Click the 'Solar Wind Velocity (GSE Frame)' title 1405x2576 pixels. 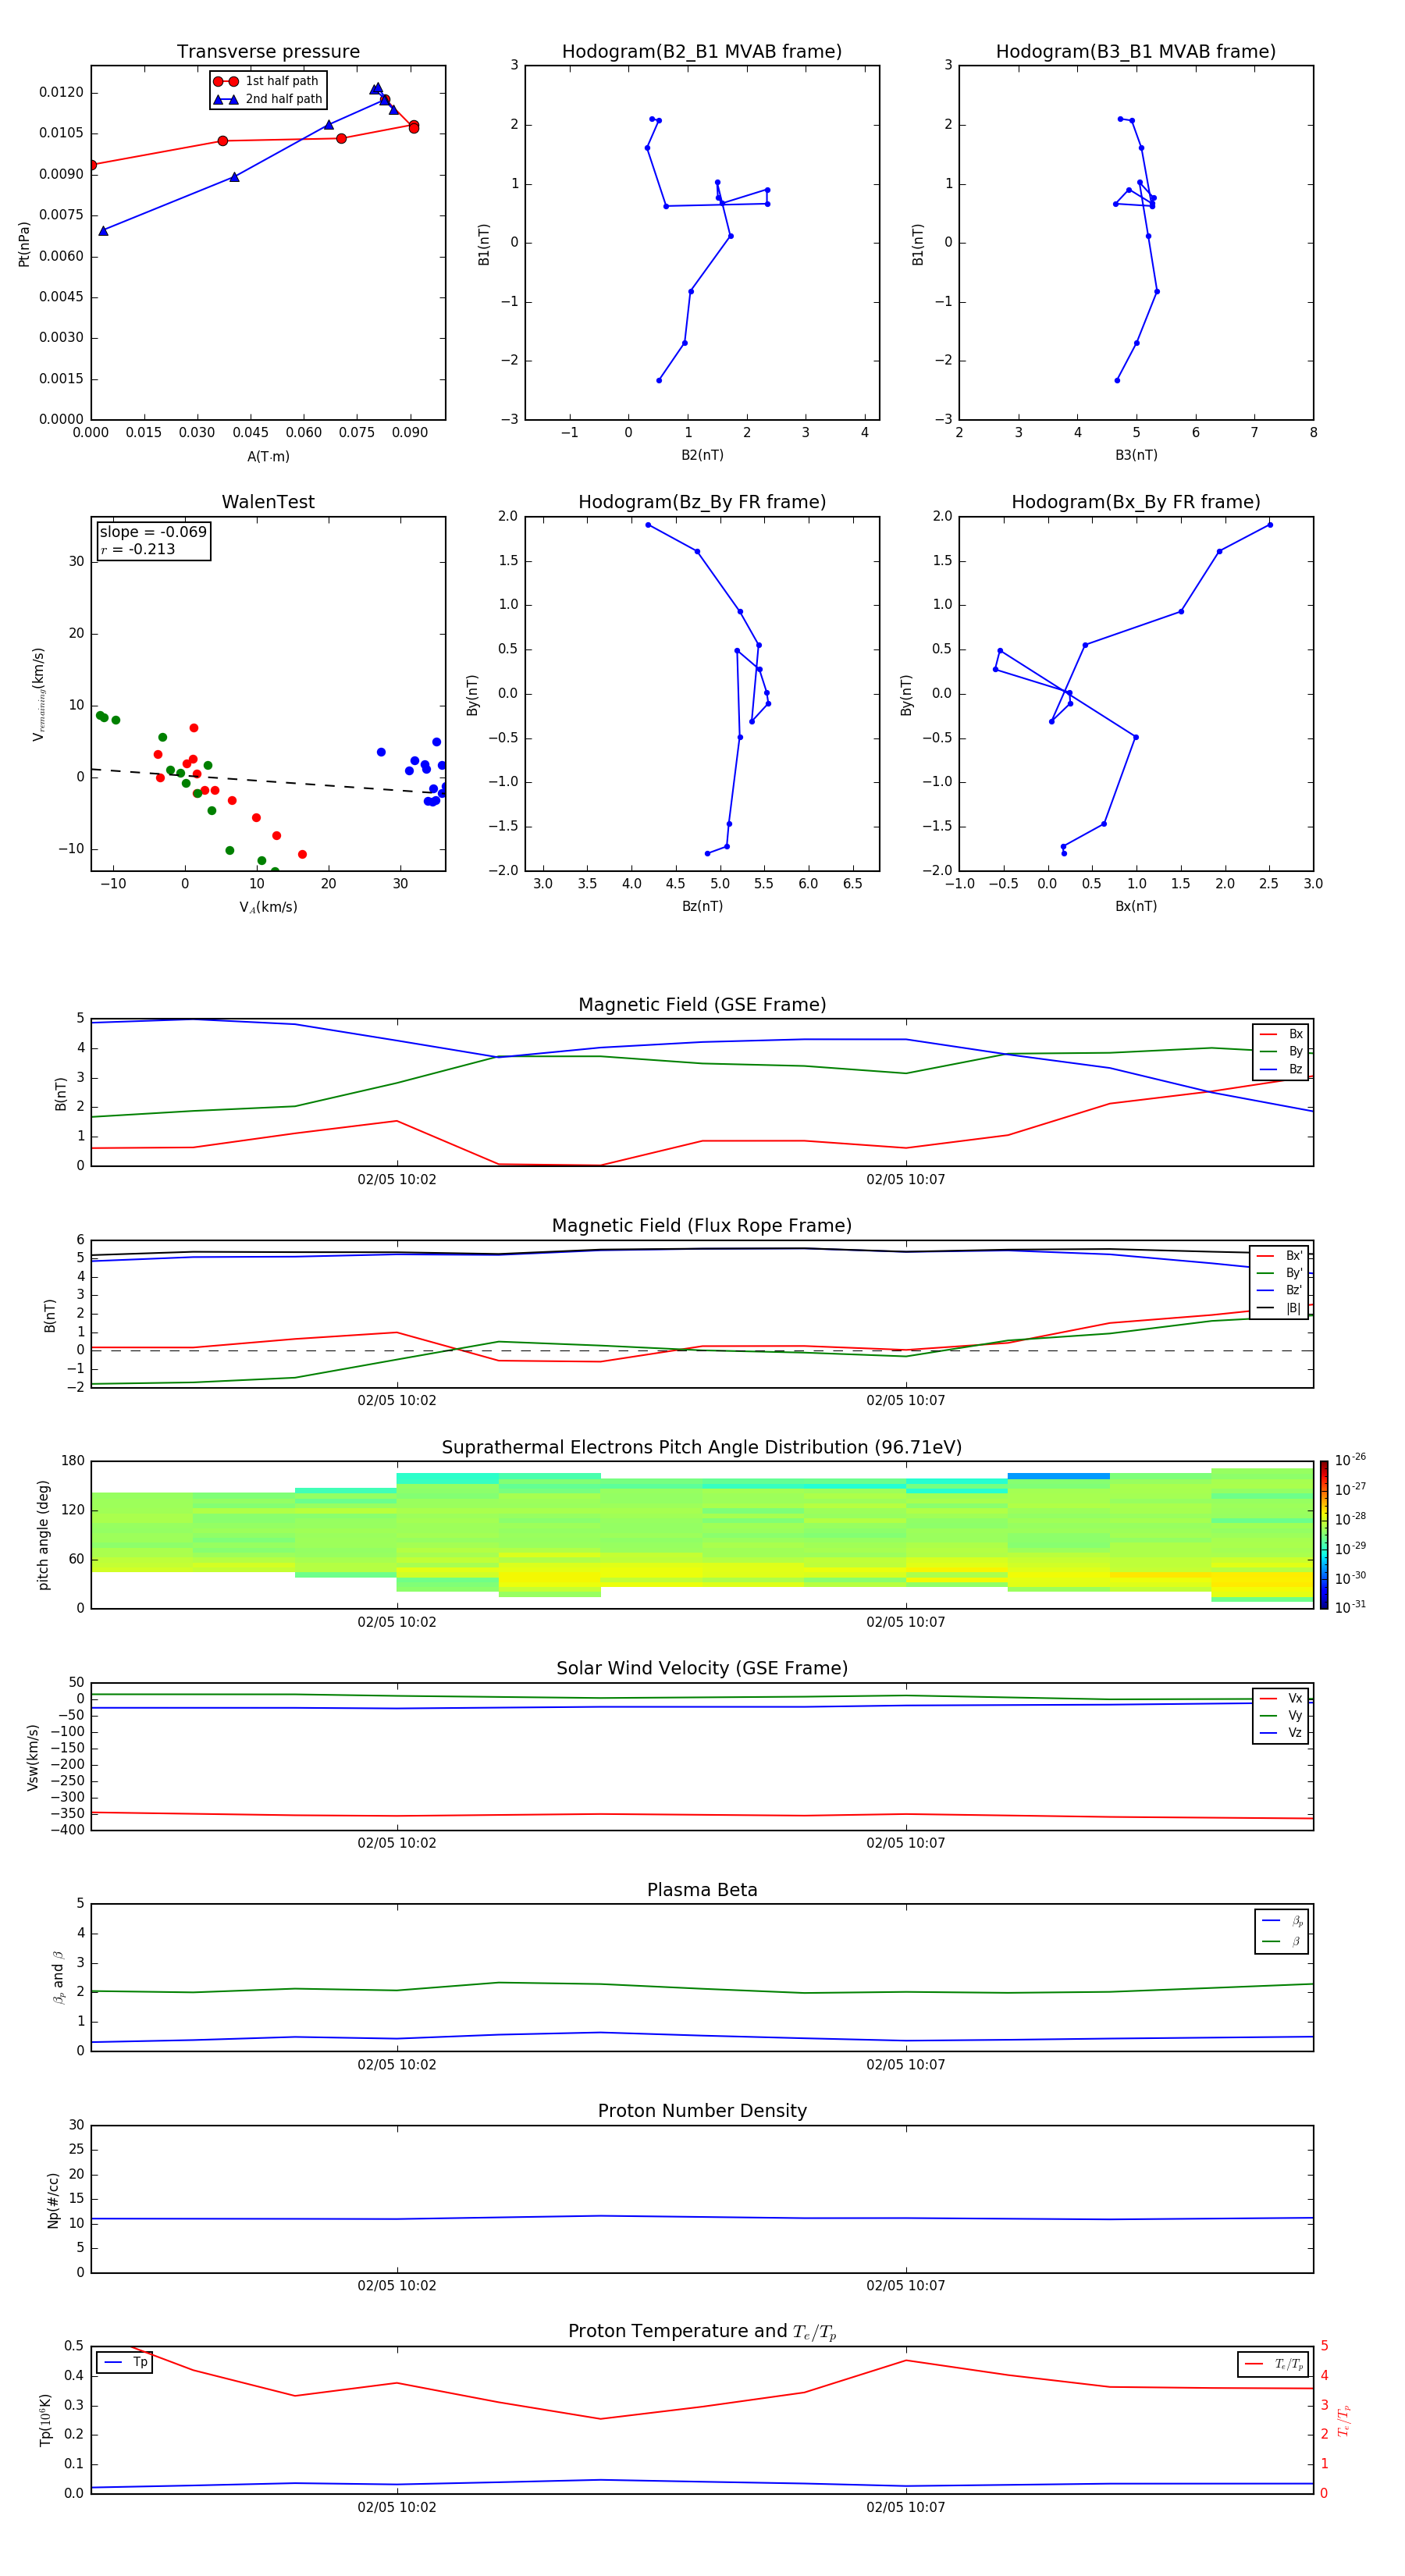702,1668
